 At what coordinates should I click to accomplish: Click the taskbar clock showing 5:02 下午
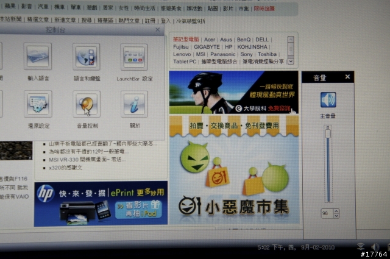(296, 247)
